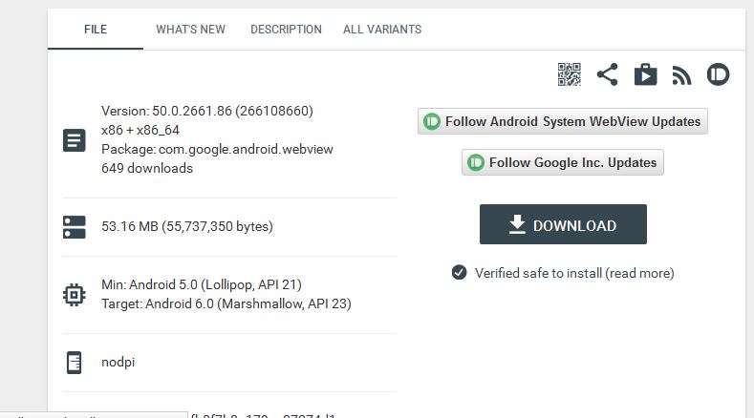This screenshot has height=418, width=754.
Task: Open the 'read more' verification link
Action: point(638,273)
